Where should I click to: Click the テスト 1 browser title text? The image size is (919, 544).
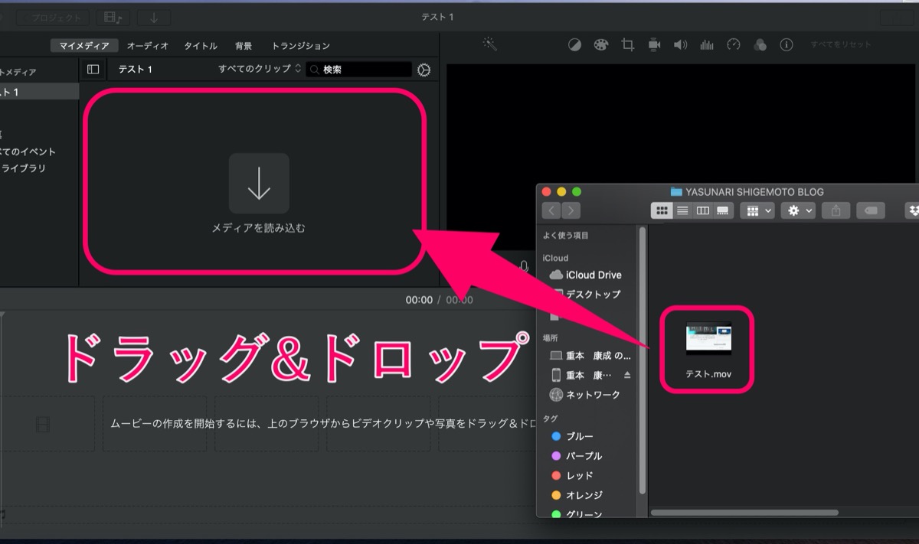click(135, 70)
